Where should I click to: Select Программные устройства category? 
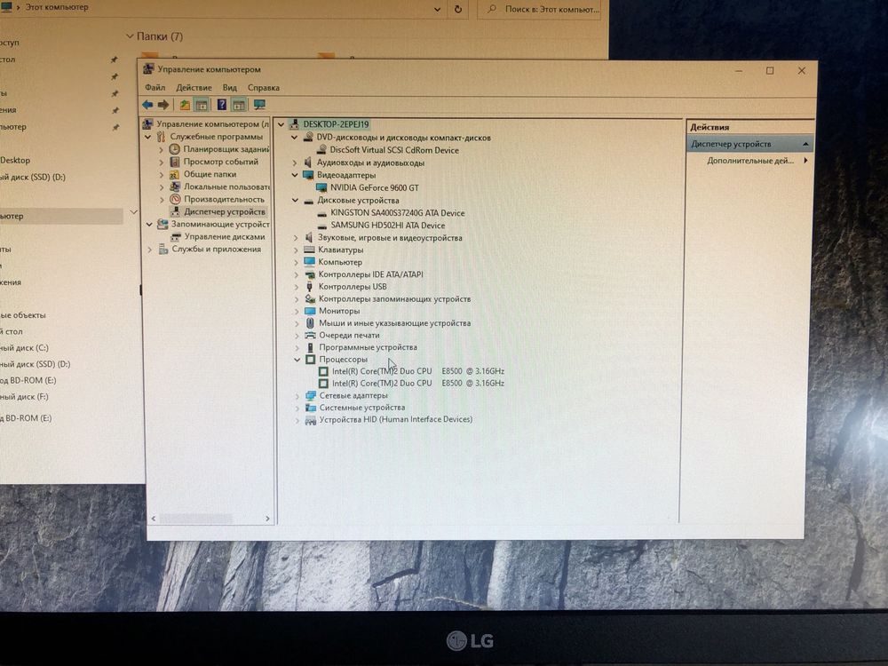(368, 347)
